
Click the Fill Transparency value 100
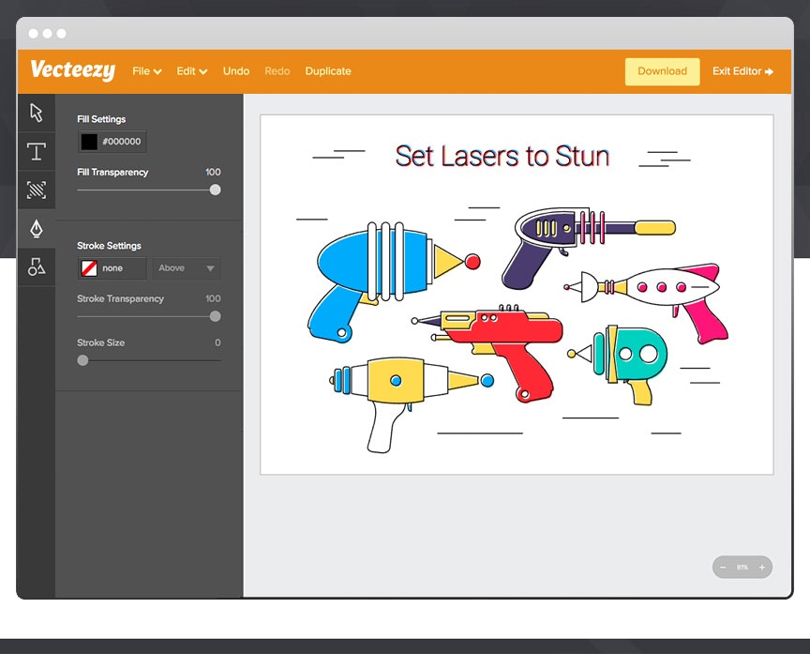pos(213,172)
